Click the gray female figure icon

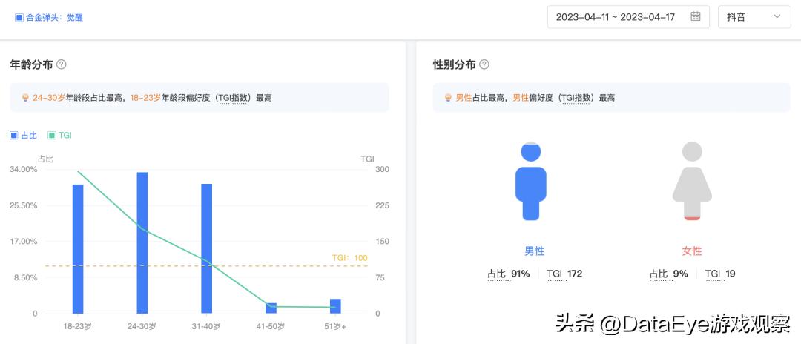point(692,181)
